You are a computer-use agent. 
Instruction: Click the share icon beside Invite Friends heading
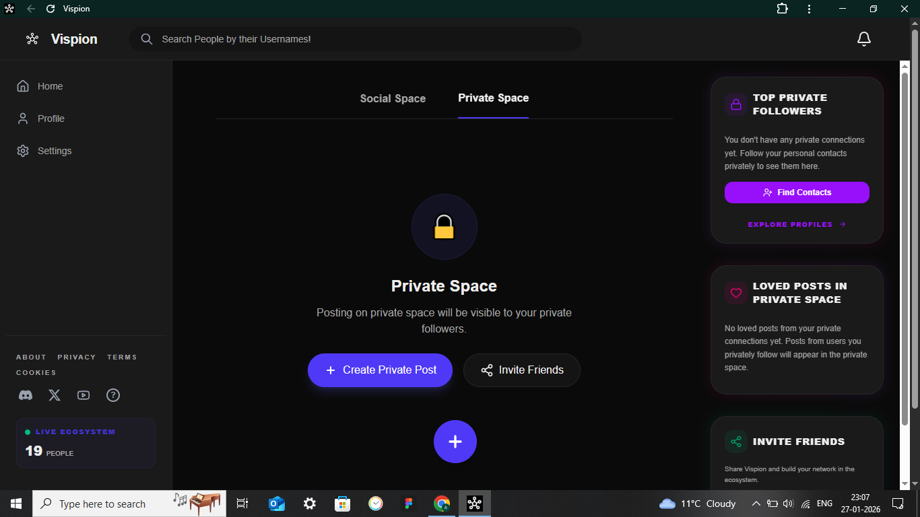pos(736,442)
